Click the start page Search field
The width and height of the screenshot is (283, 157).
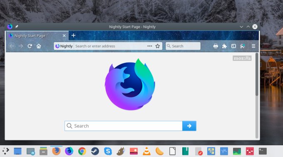pos(124,126)
